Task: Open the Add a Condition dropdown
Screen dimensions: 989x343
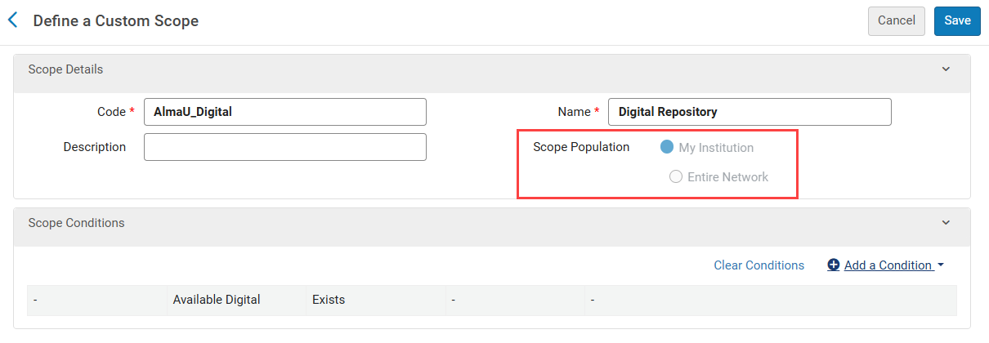Action: (886, 265)
